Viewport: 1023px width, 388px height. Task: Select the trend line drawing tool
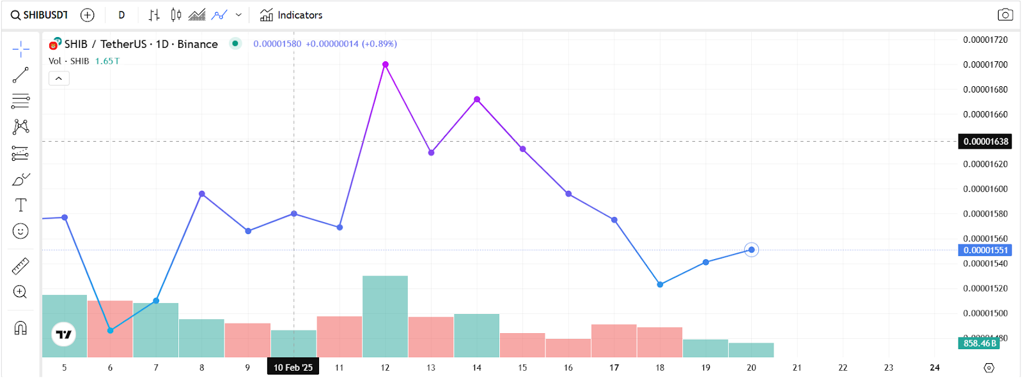pyautogui.click(x=20, y=75)
